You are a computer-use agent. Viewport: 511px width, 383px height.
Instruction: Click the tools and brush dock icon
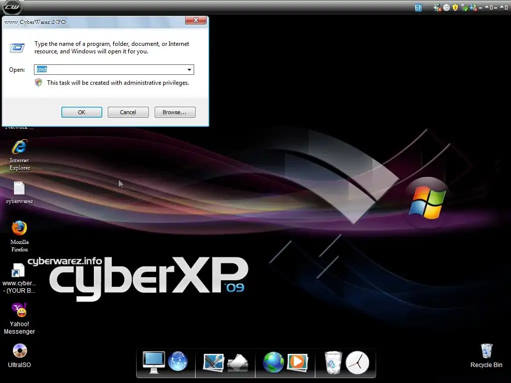point(214,363)
